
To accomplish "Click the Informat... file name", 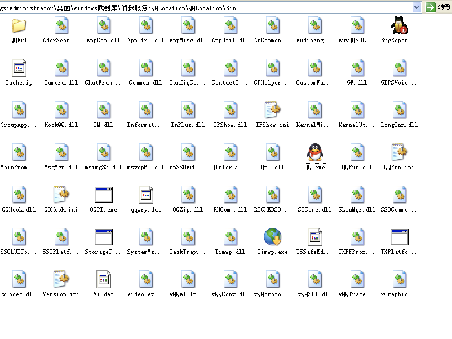I will [x=145, y=125].
